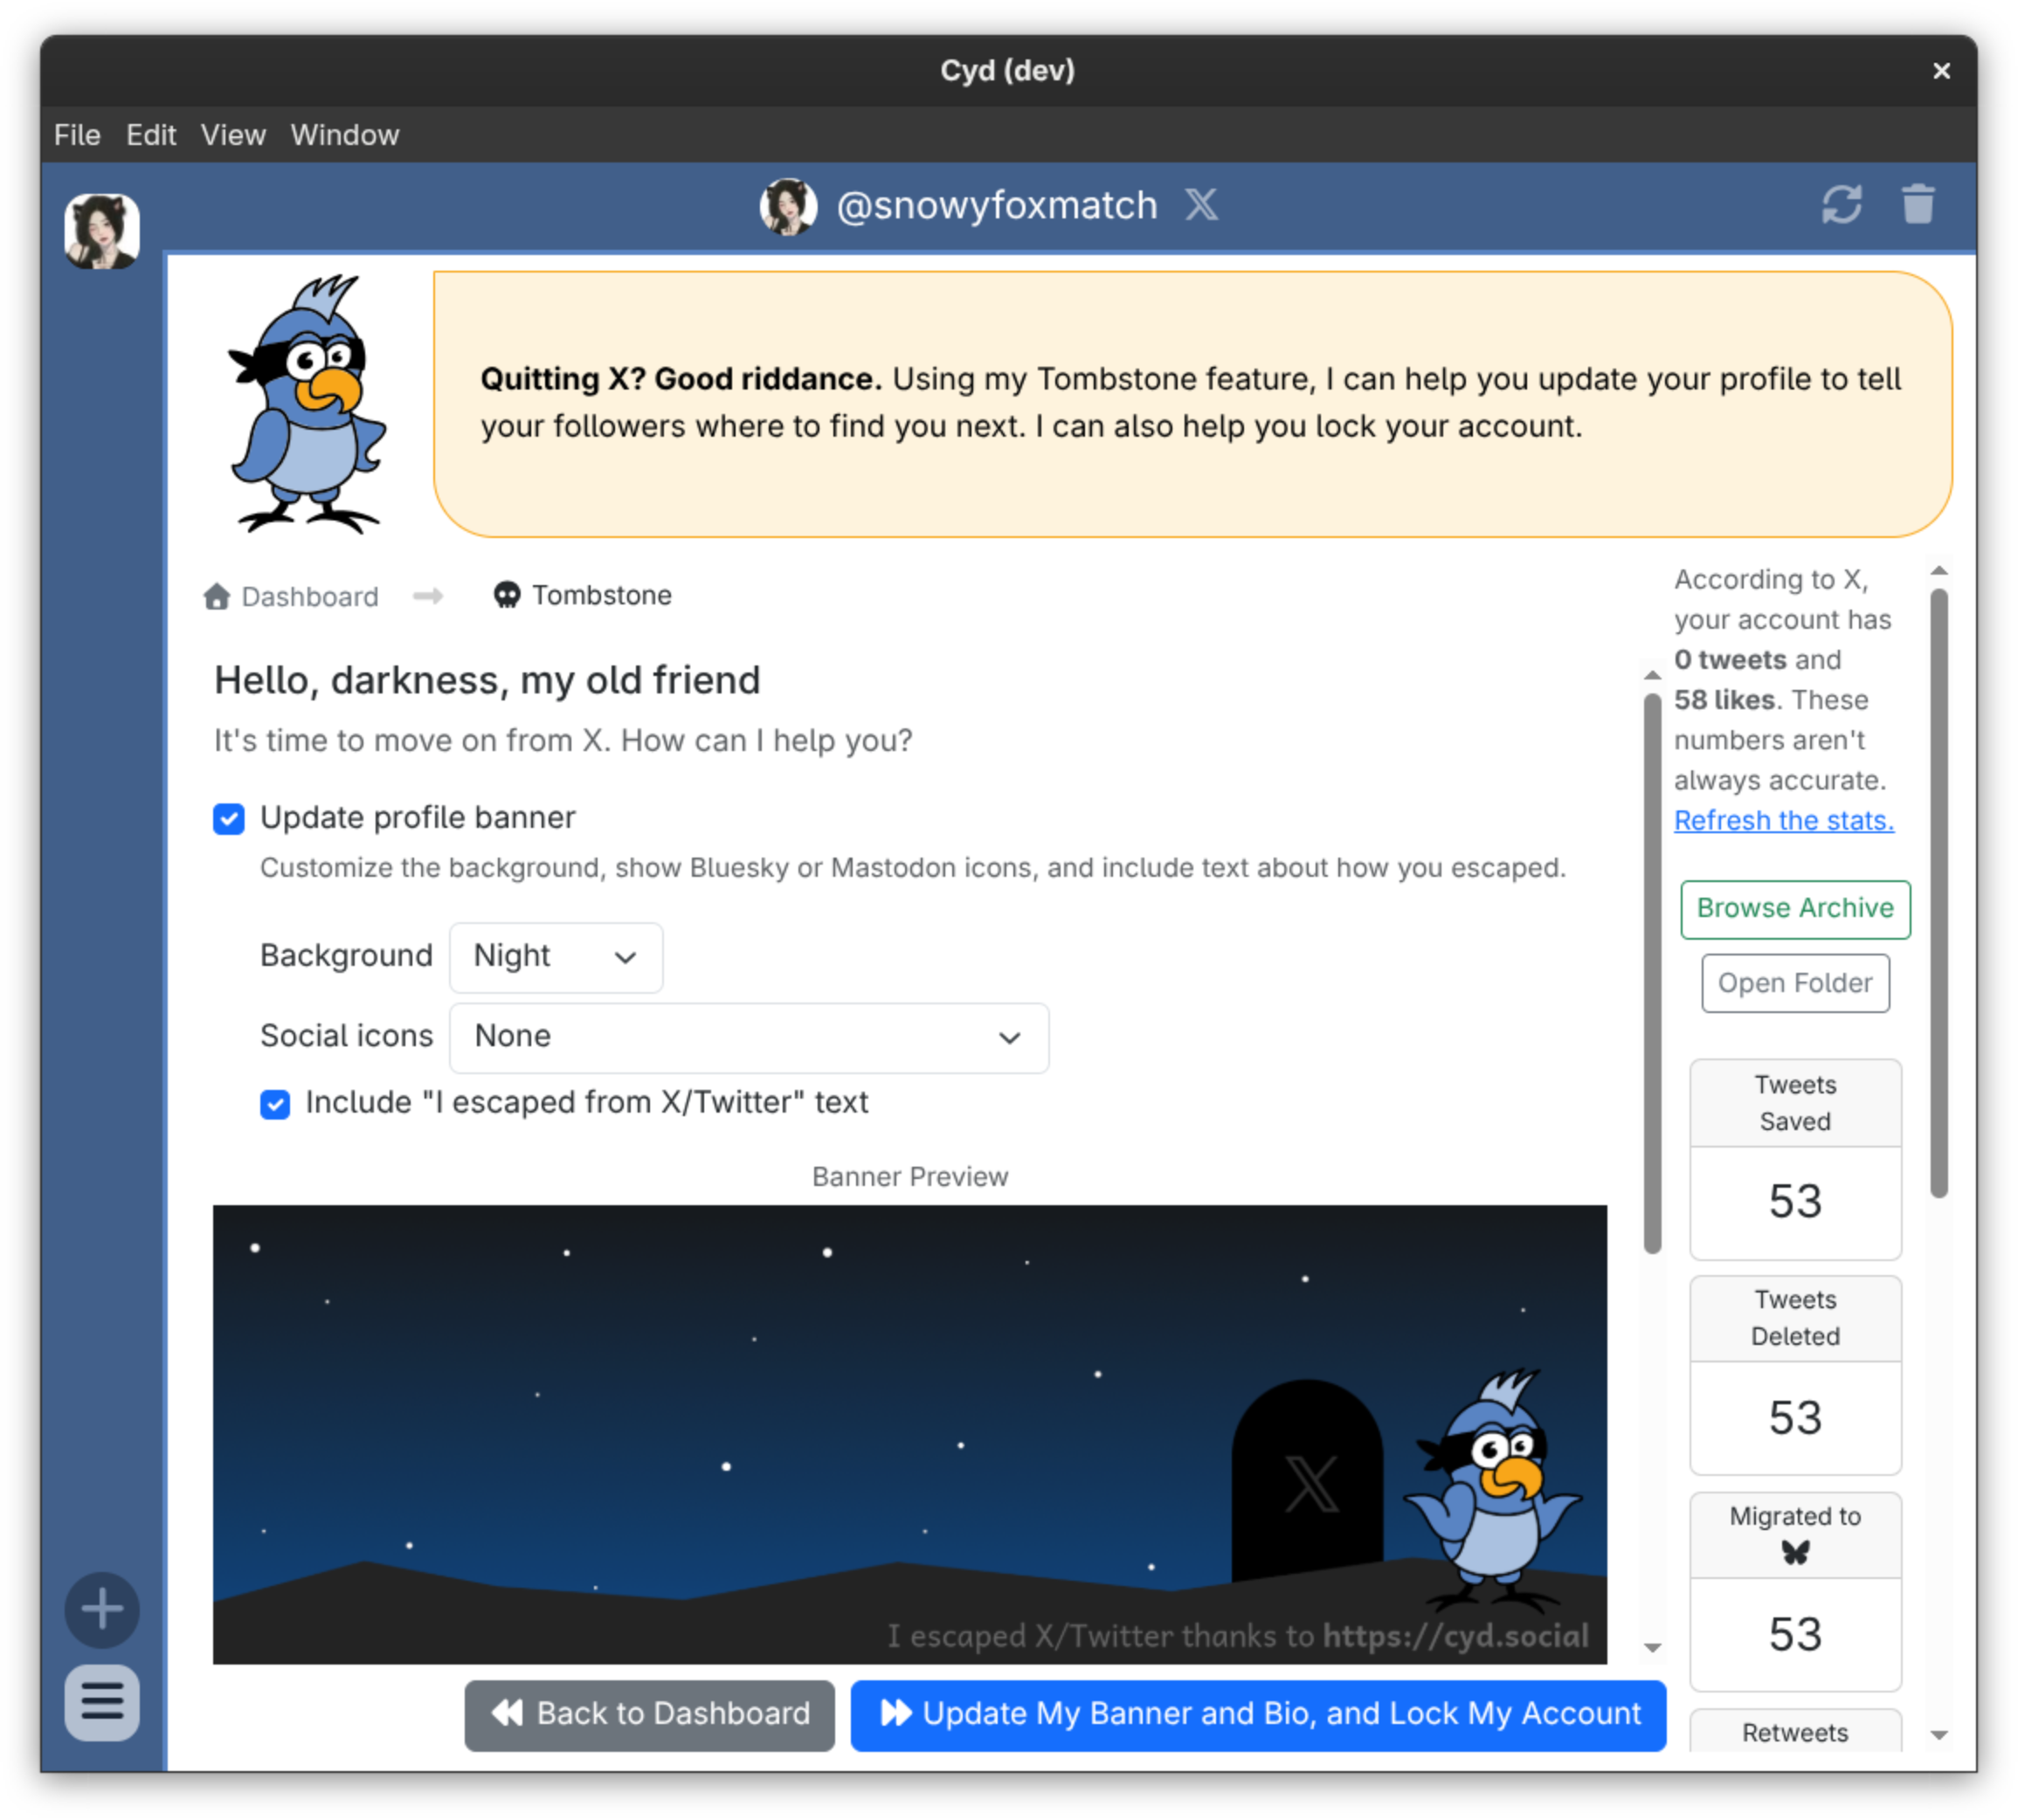Open the Social icons dropdown set to None
Viewport: 2018px width, 1820px height.
pyautogui.click(x=750, y=1037)
